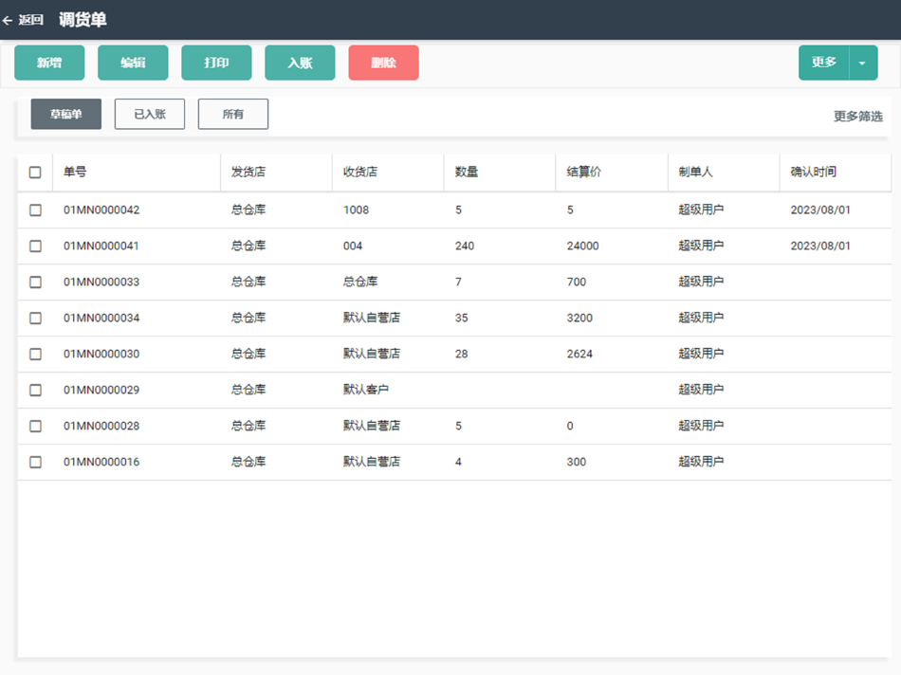Click the 更多 button
Screen dimensions: 901x675
[x=823, y=63]
